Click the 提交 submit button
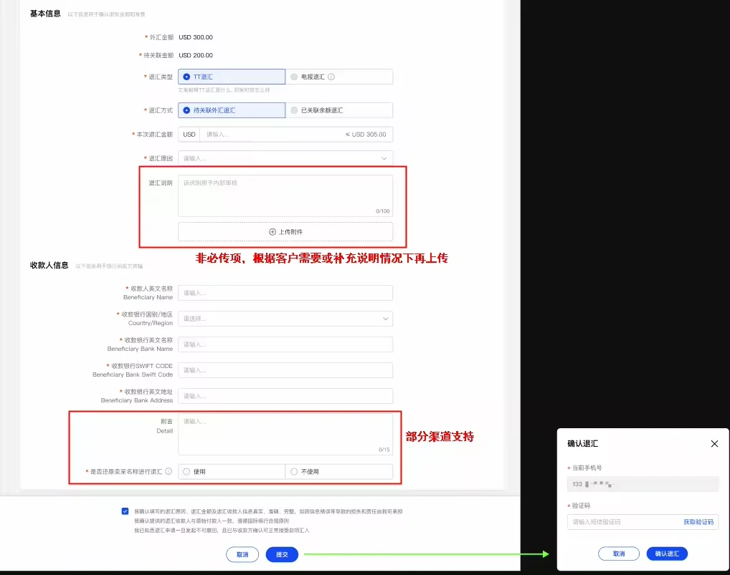Viewport: 730px width, 575px height. click(x=281, y=554)
